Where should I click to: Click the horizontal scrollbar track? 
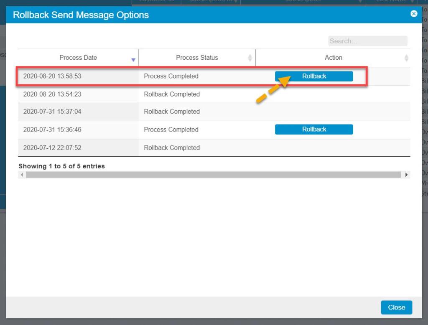[x=213, y=175]
